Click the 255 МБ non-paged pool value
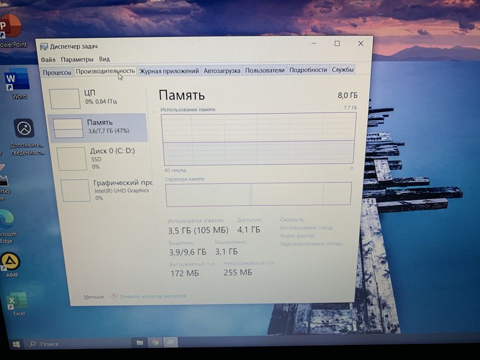 [238, 272]
